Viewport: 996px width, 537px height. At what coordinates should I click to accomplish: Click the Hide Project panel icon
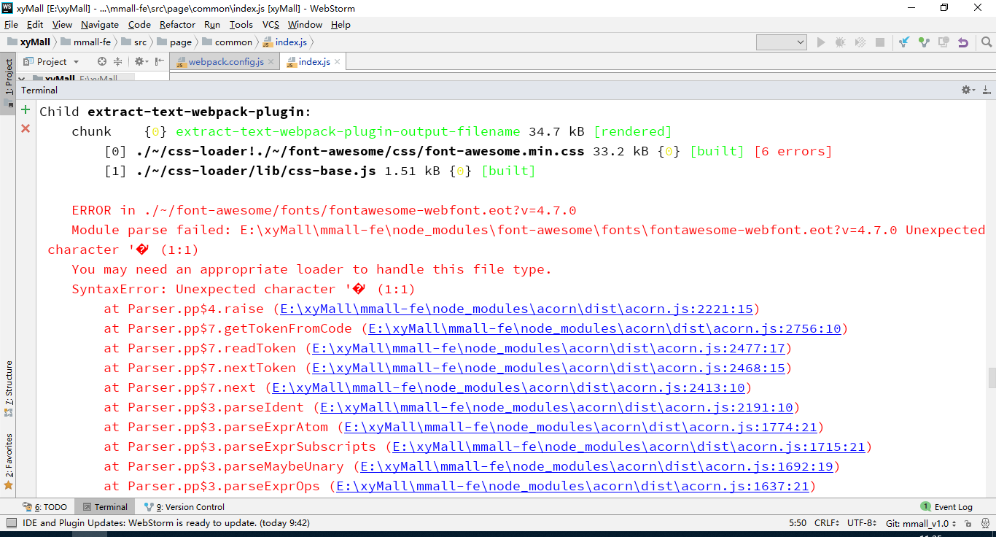tap(160, 62)
